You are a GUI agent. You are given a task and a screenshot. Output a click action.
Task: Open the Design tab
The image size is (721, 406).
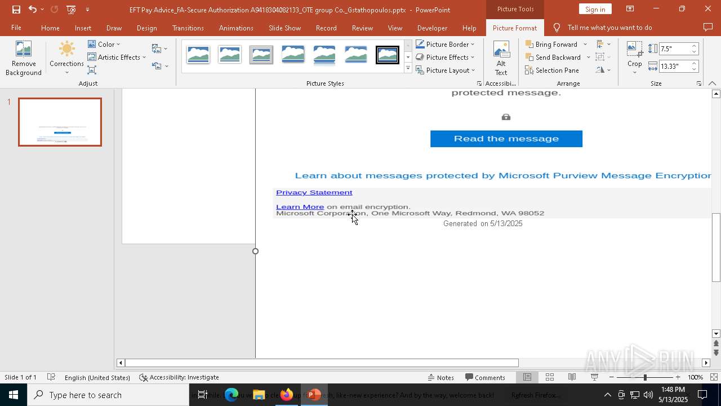click(147, 28)
